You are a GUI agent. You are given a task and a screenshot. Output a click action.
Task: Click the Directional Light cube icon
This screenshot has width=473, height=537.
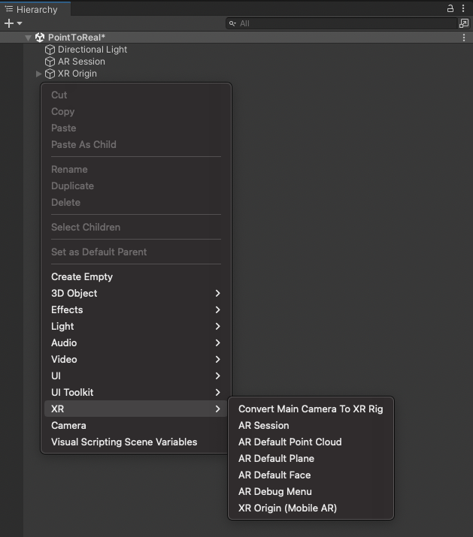[x=50, y=50]
